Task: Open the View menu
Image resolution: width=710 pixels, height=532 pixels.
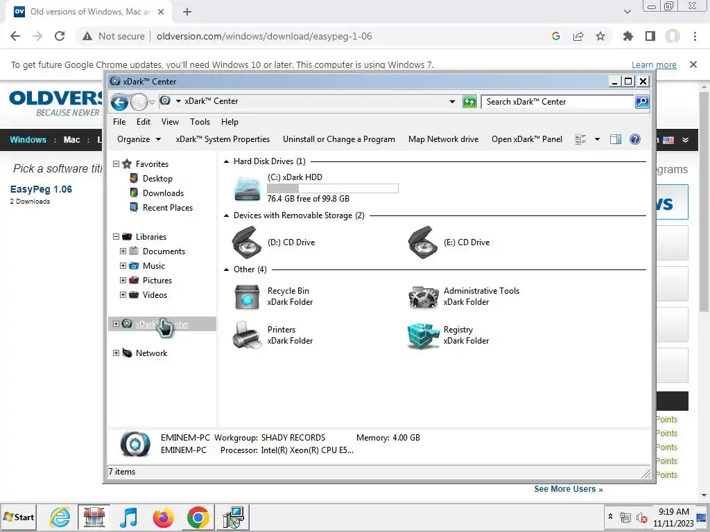Action: tap(170, 122)
